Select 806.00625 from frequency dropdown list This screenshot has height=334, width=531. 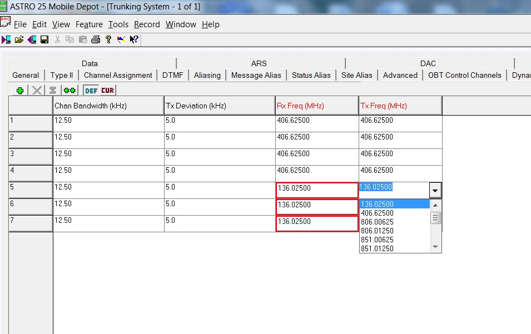pos(377,222)
